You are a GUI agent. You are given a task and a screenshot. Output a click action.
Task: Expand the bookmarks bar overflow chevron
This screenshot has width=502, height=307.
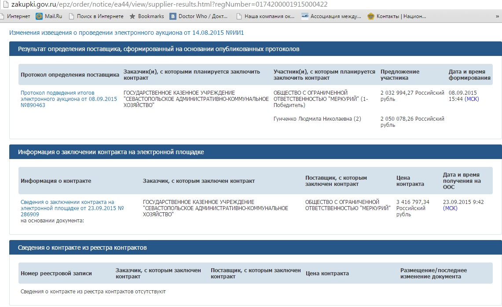pyautogui.click(x=496, y=16)
